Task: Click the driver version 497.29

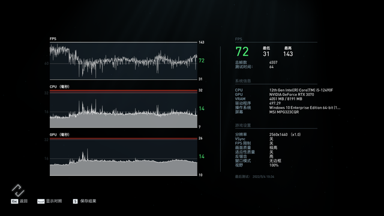Action: (275, 103)
